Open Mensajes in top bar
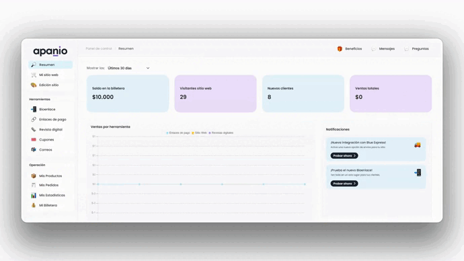464x261 pixels. pos(383,48)
